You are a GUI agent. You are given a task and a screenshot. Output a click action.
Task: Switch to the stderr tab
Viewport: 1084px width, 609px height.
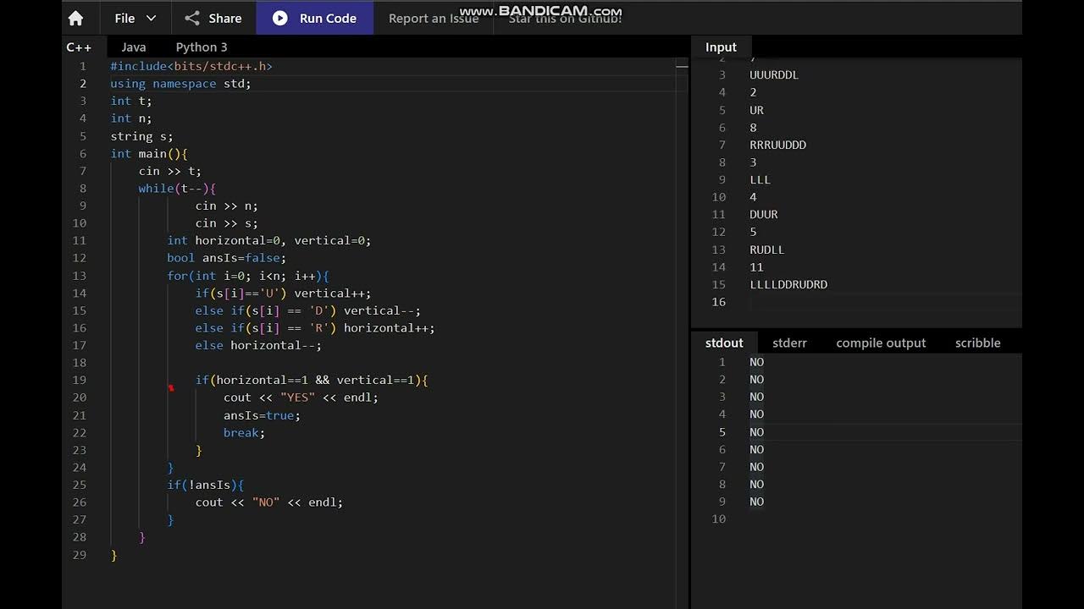(x=789, y=343)
